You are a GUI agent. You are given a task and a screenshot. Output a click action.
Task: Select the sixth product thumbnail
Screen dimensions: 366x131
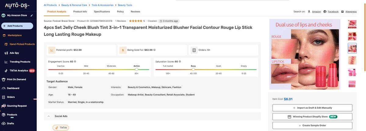point(352,84)
